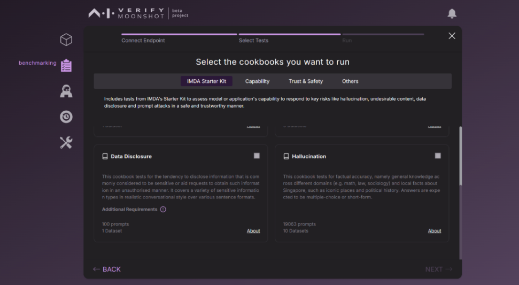The image size is (519, 285).
Task: Switch to the Trust & Safety tab
Action: tap(306, 81)
